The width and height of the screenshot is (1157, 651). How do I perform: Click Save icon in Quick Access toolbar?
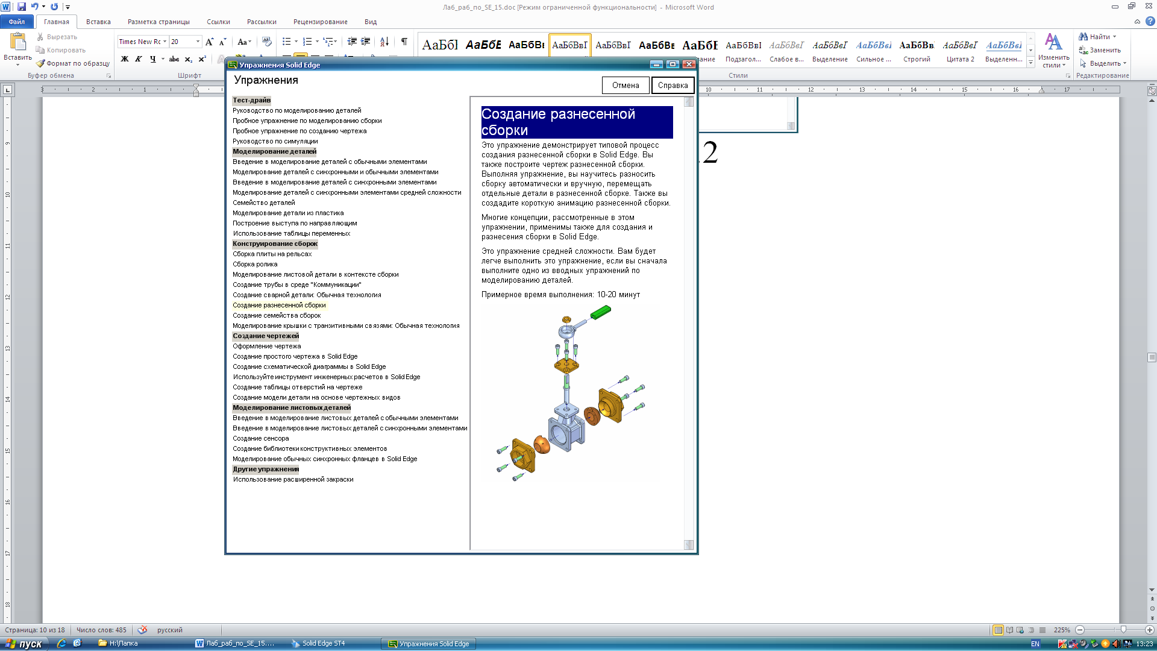click(22, 7)
